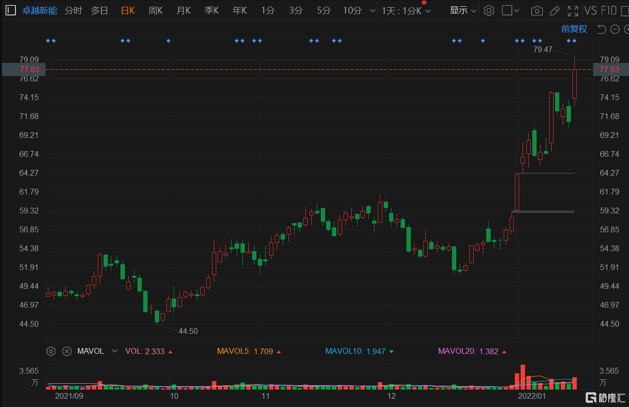
Task: Open MAVOL indicator selector dropdown
Action: point(115,351)
